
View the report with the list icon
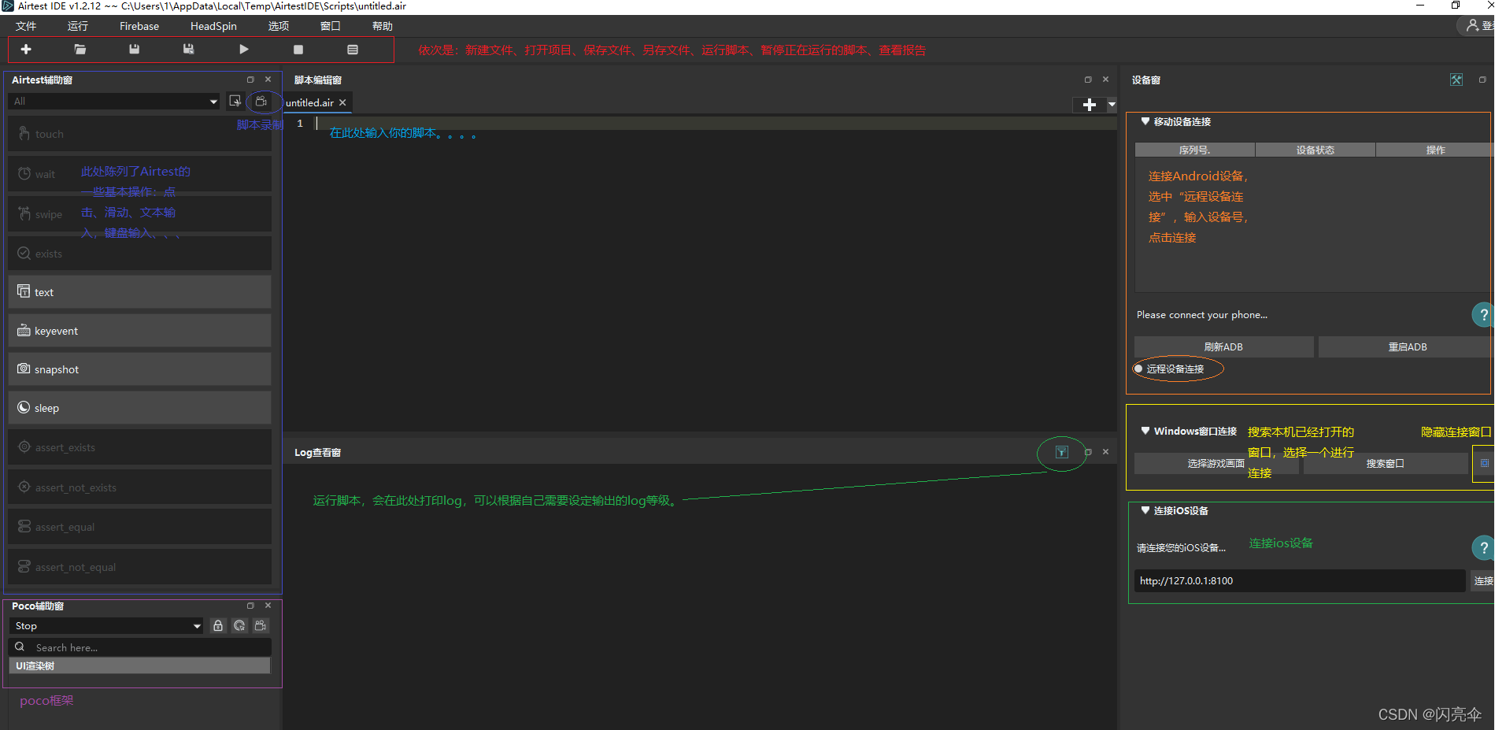tap(353, 50)
